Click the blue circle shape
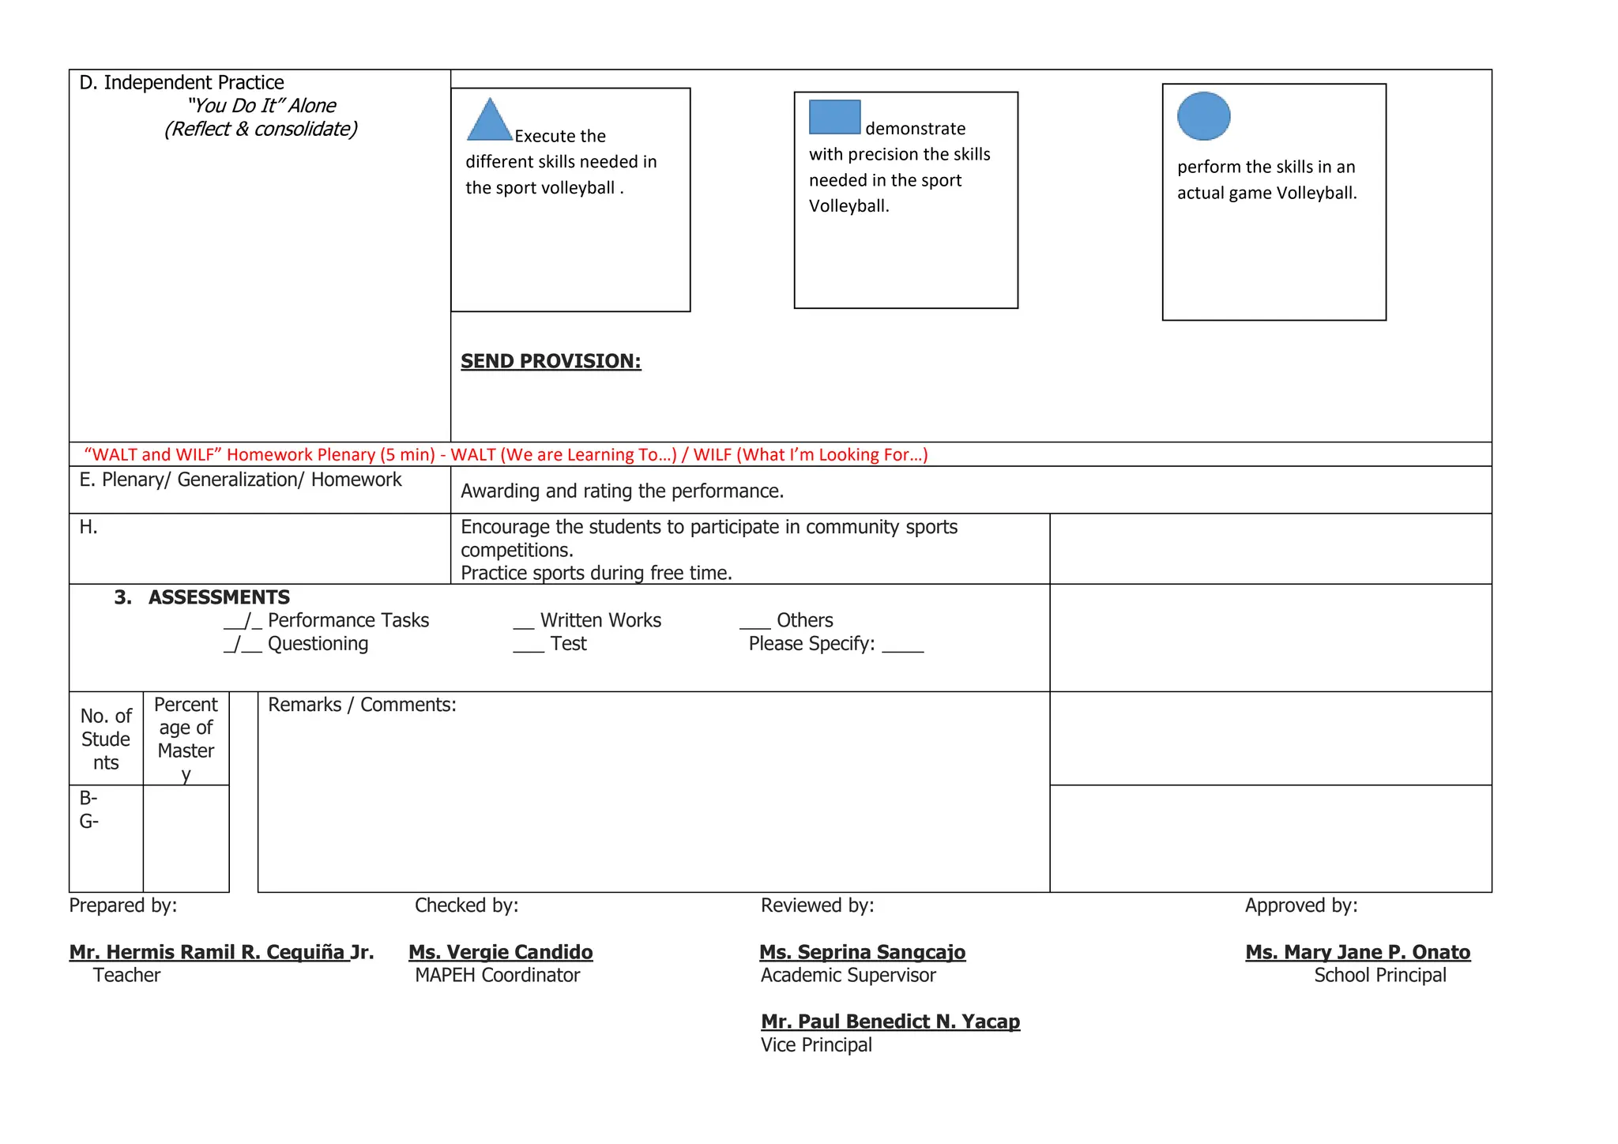1618x1144 pixels. pos(1203,116)
